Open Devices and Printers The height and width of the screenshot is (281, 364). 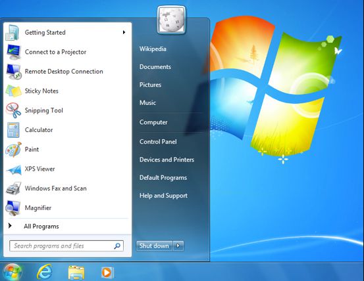point(167,160)
